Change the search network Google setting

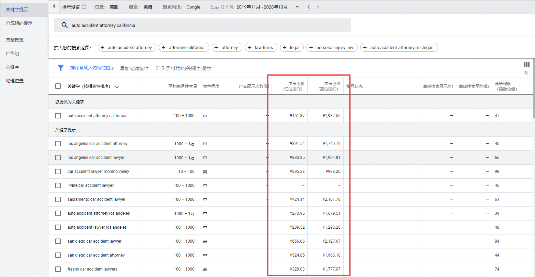point(193,7)
